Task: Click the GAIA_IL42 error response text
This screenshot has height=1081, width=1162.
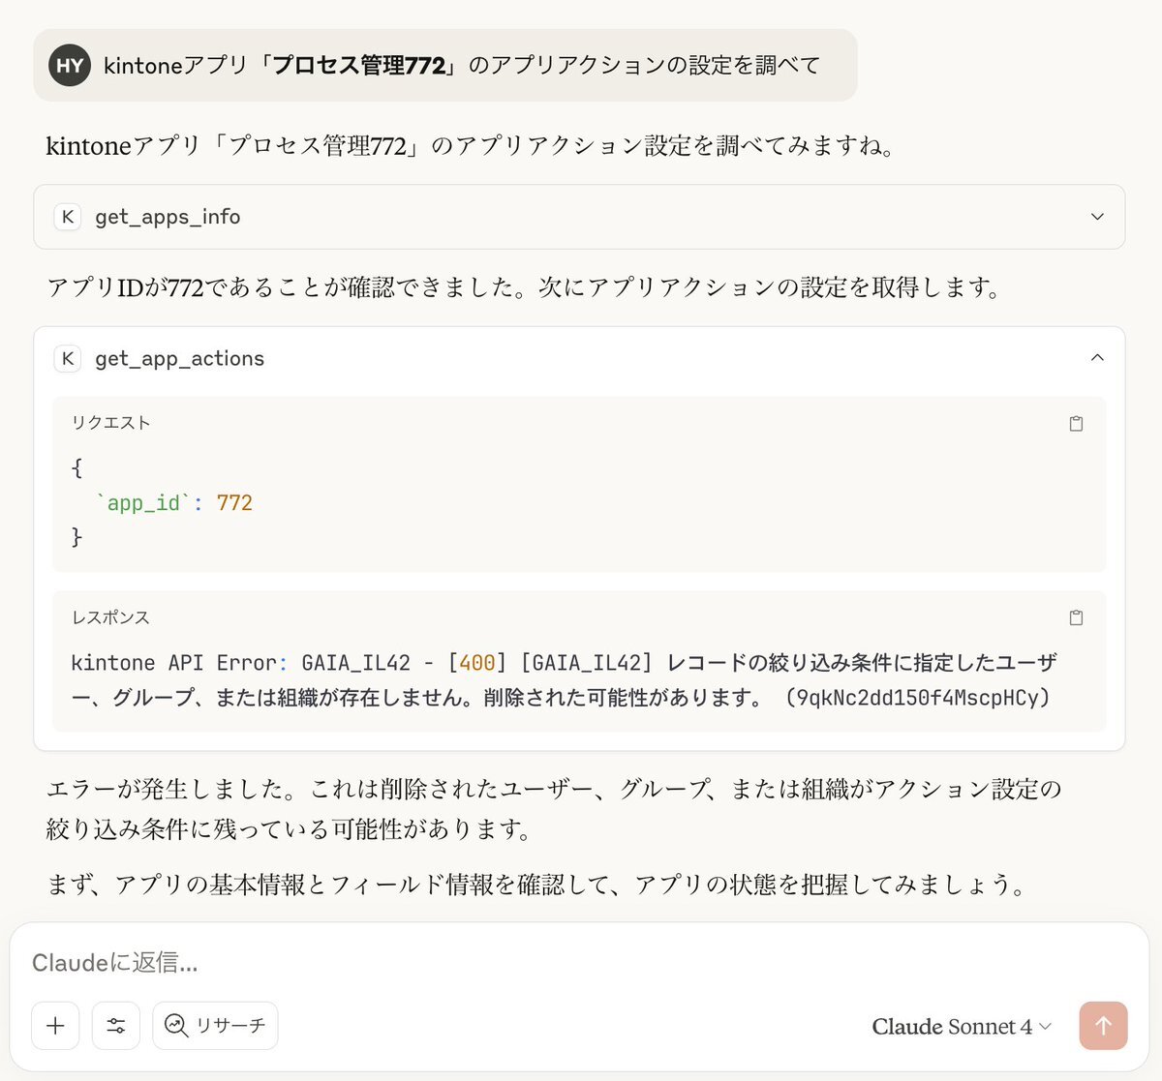Action: click(x=565, y=679)
